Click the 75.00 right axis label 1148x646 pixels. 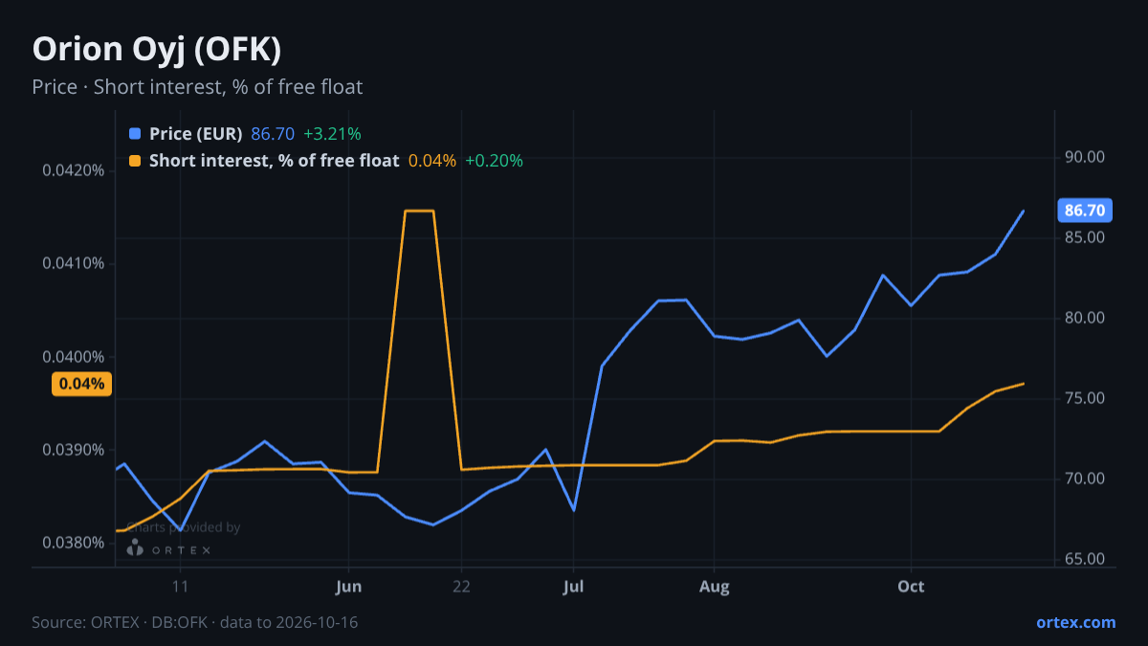(1085, 398)
